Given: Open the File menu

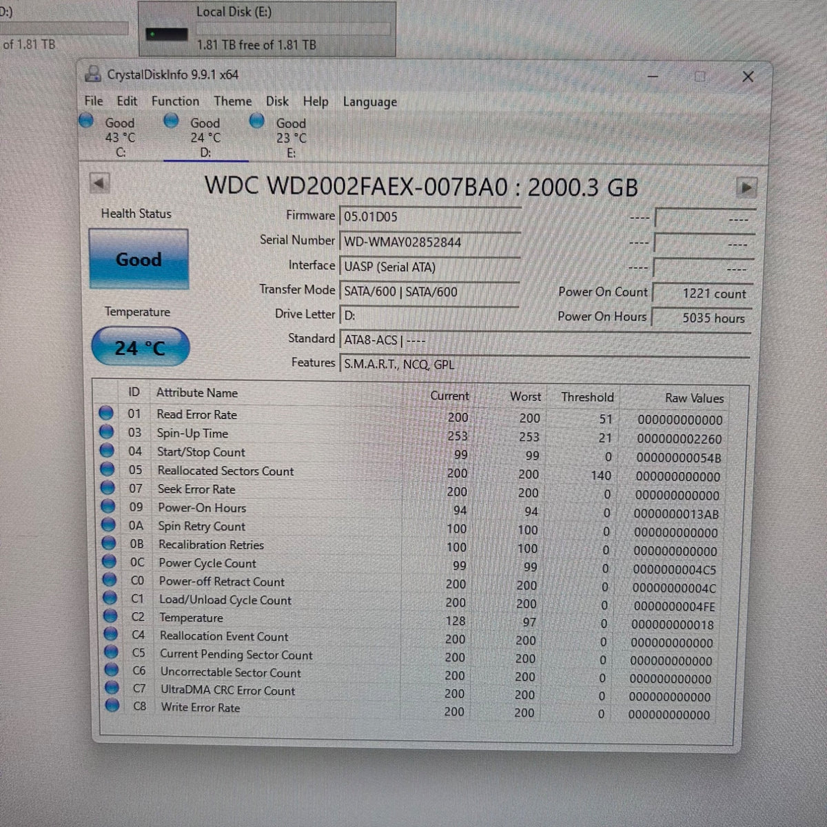Looking at the screenshot, I should coord(93,101).
